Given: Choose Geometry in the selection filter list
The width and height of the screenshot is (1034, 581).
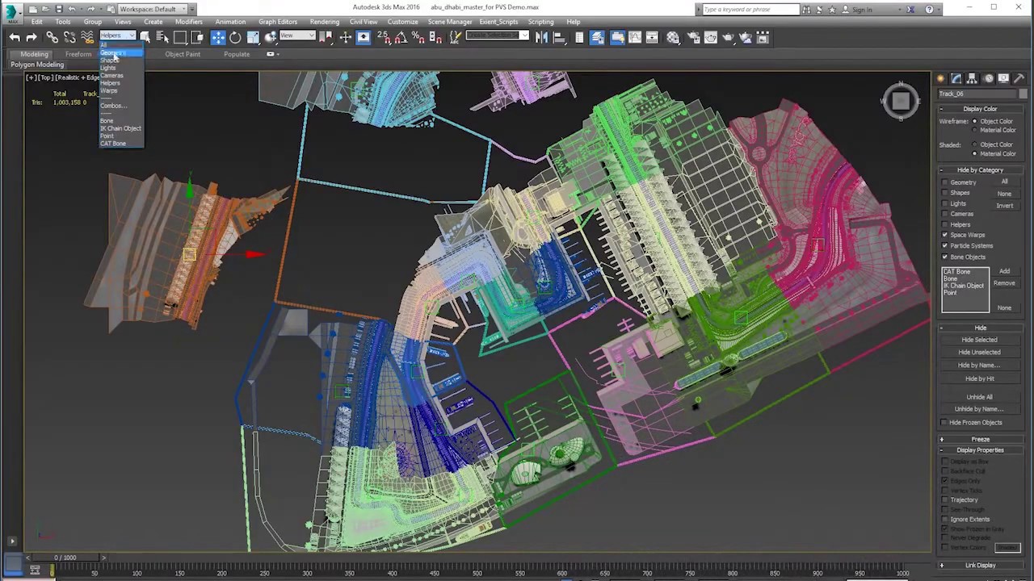Looking at the screenshot, I should [x=112, y=52].
